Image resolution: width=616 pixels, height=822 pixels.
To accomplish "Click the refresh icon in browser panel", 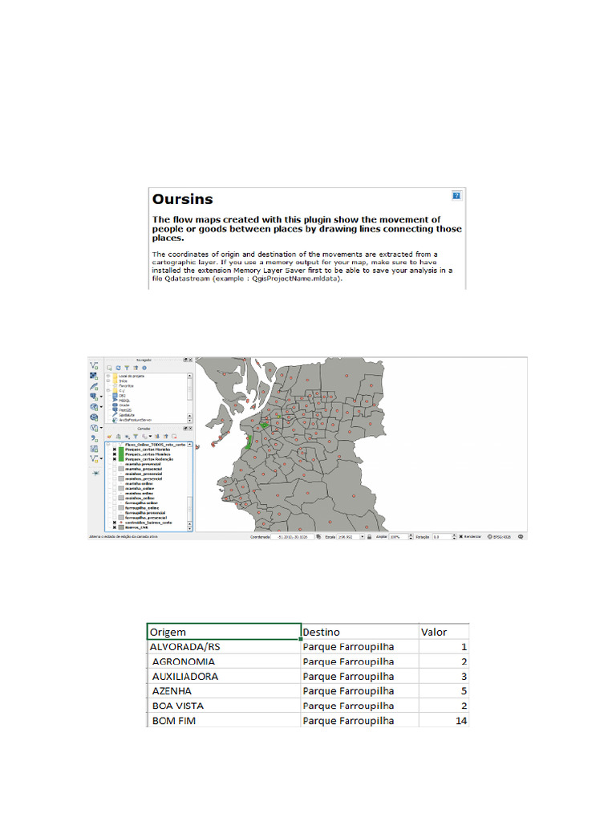I will [118, 368].
